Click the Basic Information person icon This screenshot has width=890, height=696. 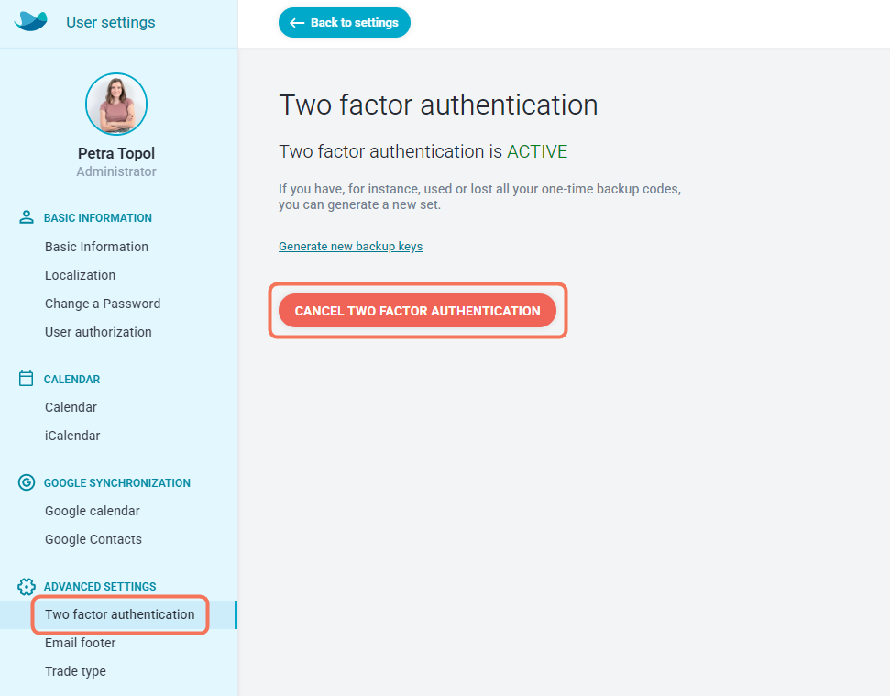coord(26,217)
